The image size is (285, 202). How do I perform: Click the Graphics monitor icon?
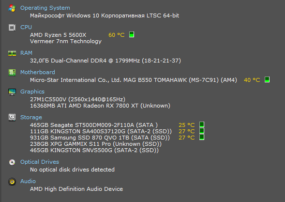(12, 92)
